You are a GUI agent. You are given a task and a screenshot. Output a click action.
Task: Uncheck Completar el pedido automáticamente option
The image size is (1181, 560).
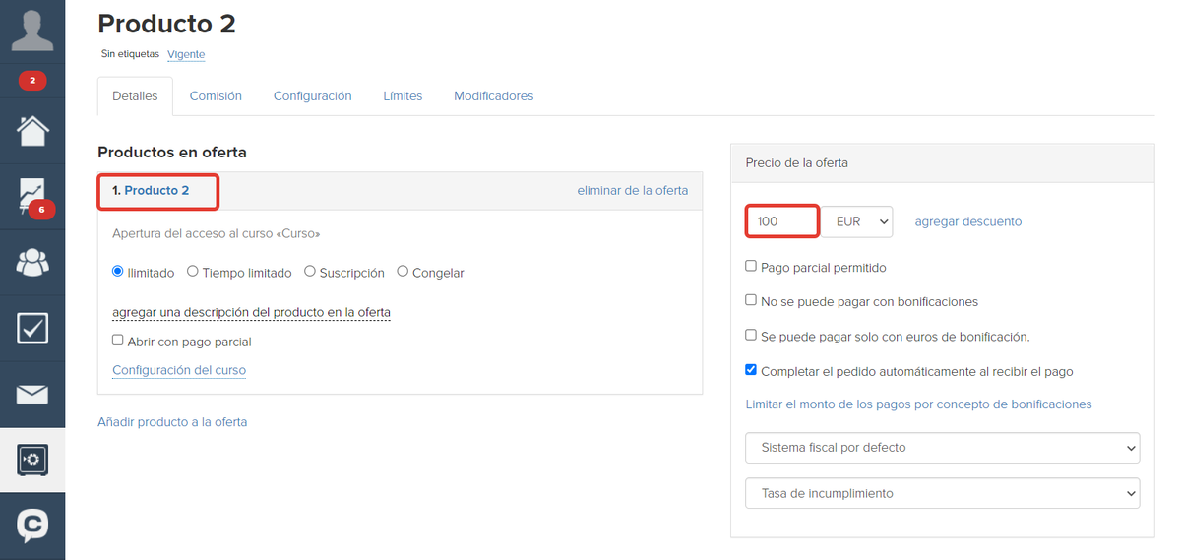click(751, 370)
